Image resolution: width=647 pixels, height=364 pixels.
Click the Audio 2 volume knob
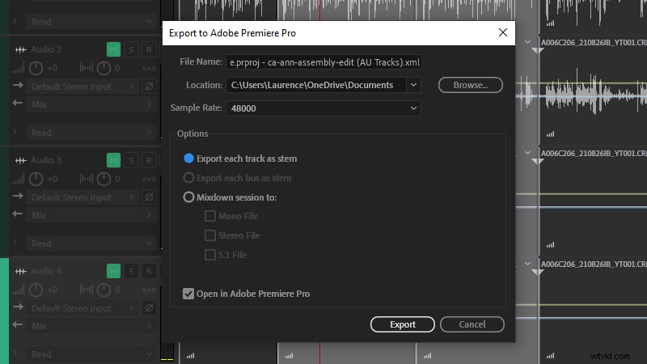pyautogui.click(x=36, y=68)
